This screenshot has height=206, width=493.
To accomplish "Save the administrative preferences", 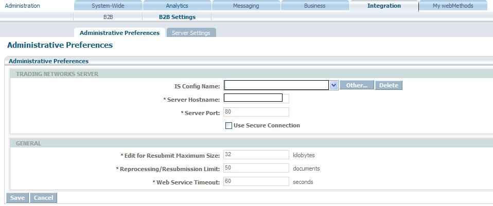I will tap(17, 198).
